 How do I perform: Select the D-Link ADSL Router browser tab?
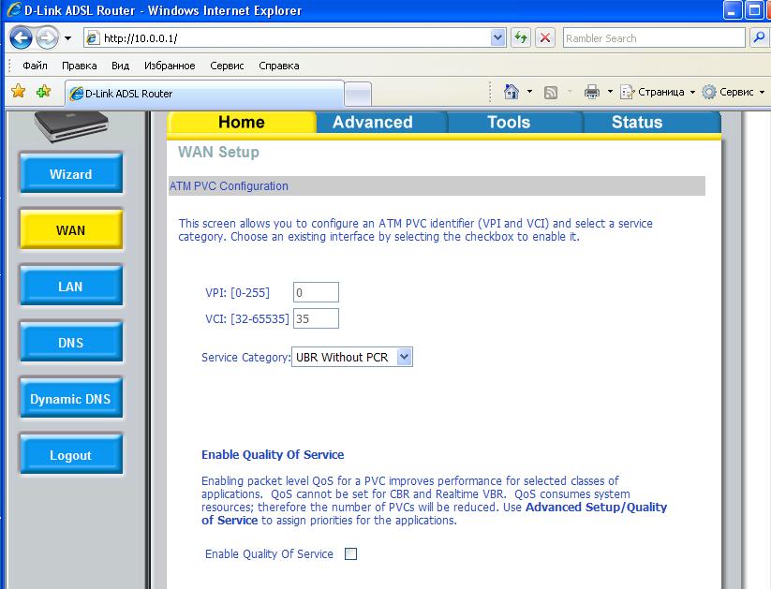204,94
